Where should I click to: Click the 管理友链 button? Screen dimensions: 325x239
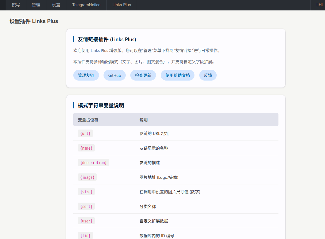86,75
